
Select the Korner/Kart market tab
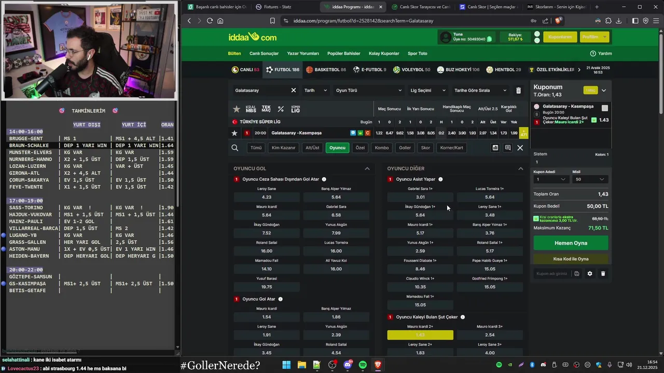pyautogui.click(x=451, y=148)
